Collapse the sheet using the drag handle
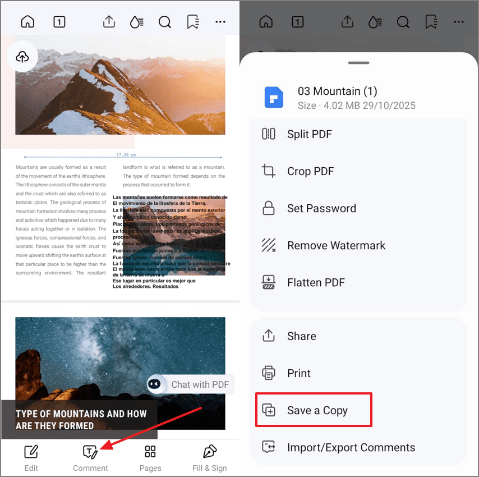The width and height of the screenshot is (479, 477). click(358, 63)
